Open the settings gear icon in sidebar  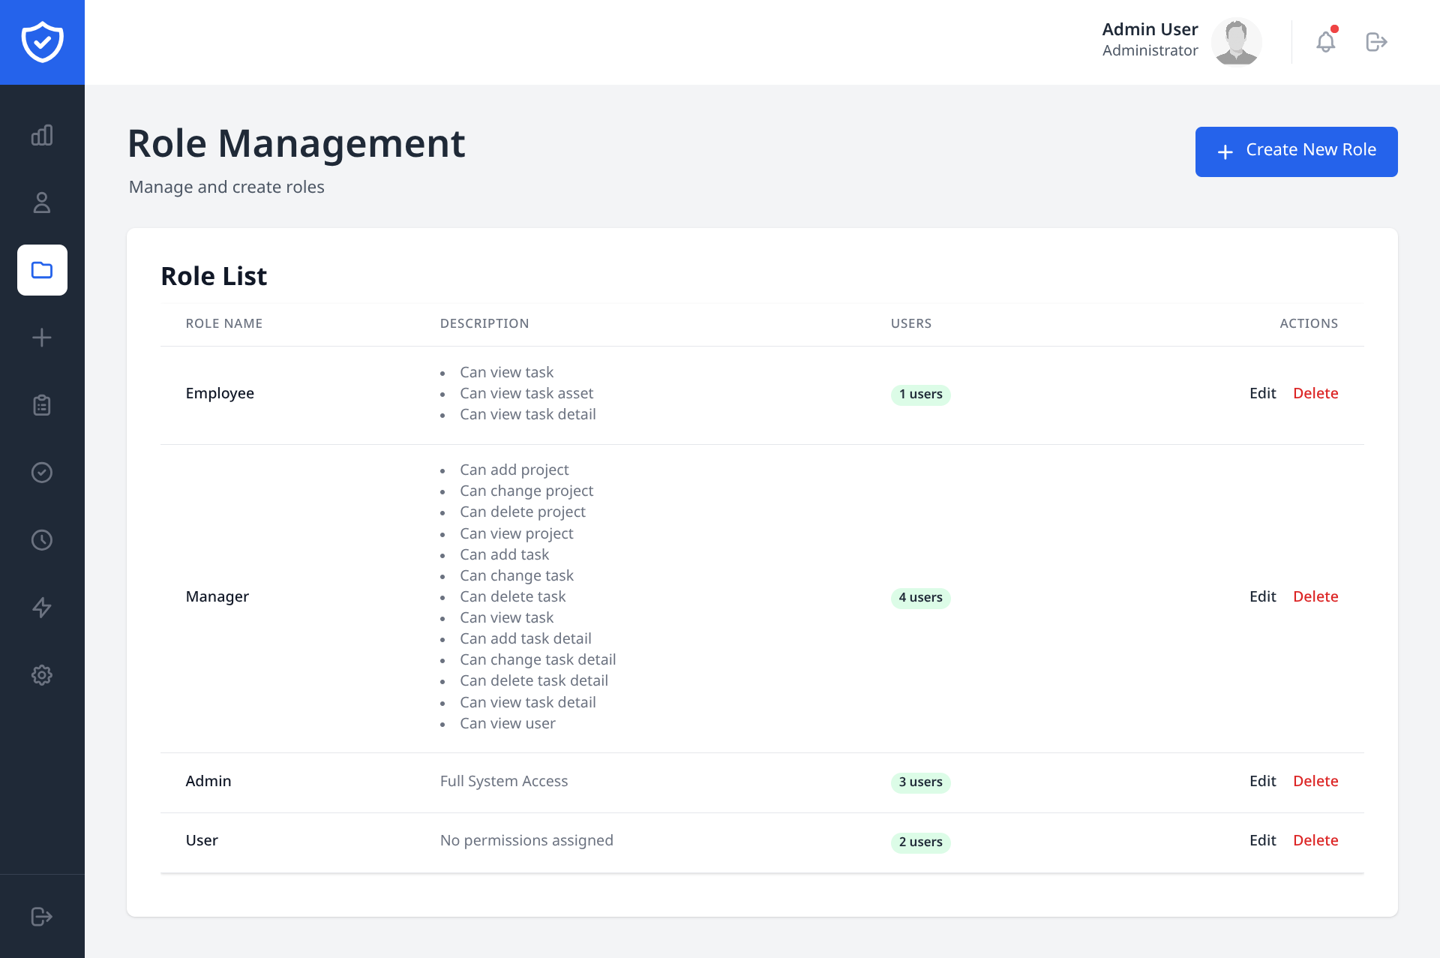pyautogui.click(x=42, y=674)
